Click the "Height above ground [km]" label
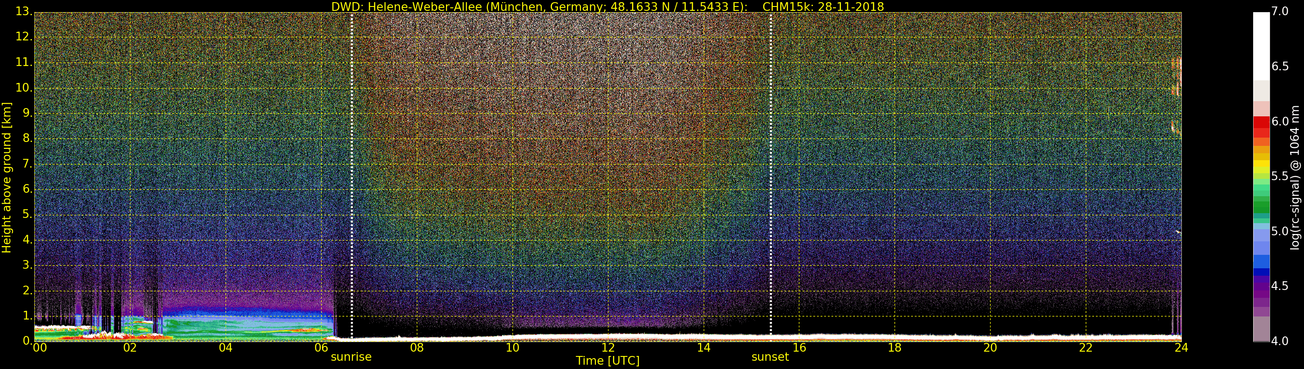 click(7, 177)
